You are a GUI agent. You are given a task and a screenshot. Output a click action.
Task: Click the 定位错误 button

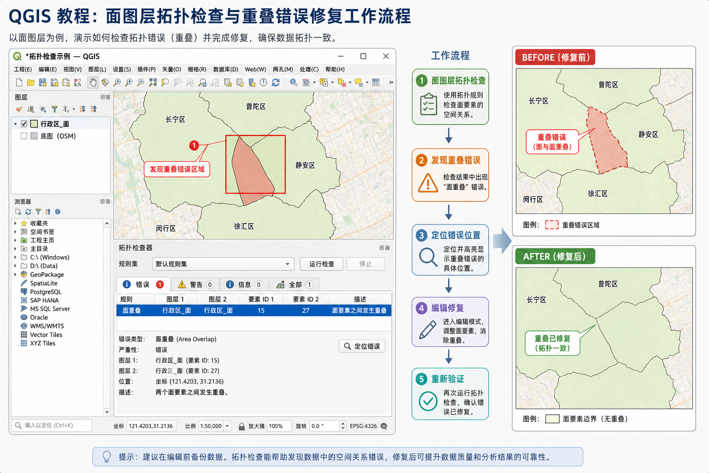pyautogui.click(x=362, y=346)
